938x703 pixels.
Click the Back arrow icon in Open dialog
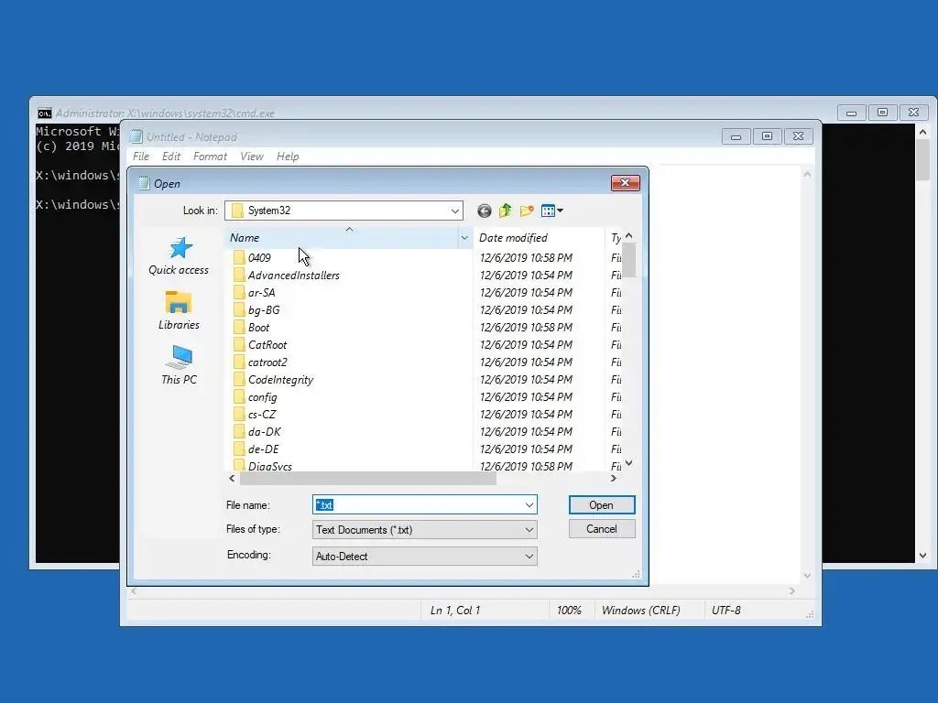[484, 211]
